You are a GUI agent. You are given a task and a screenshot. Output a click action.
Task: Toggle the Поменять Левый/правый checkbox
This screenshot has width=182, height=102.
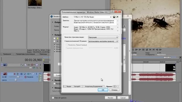(67, 45)
